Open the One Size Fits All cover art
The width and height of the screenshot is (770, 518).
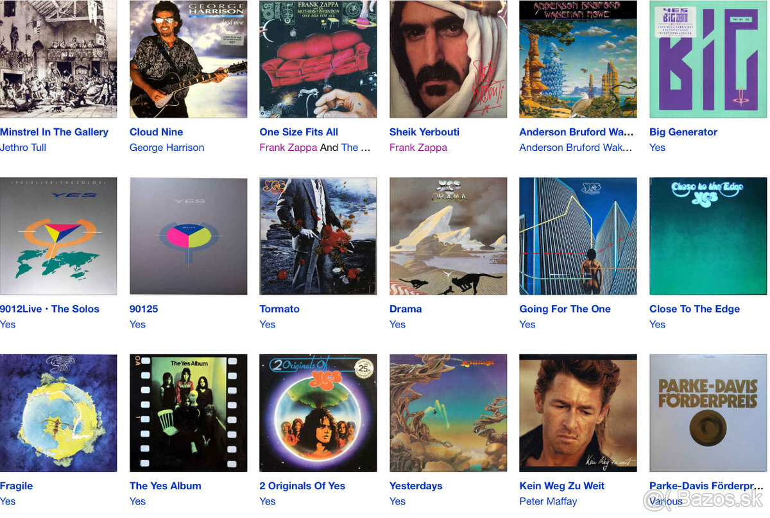tap(318, 59)
